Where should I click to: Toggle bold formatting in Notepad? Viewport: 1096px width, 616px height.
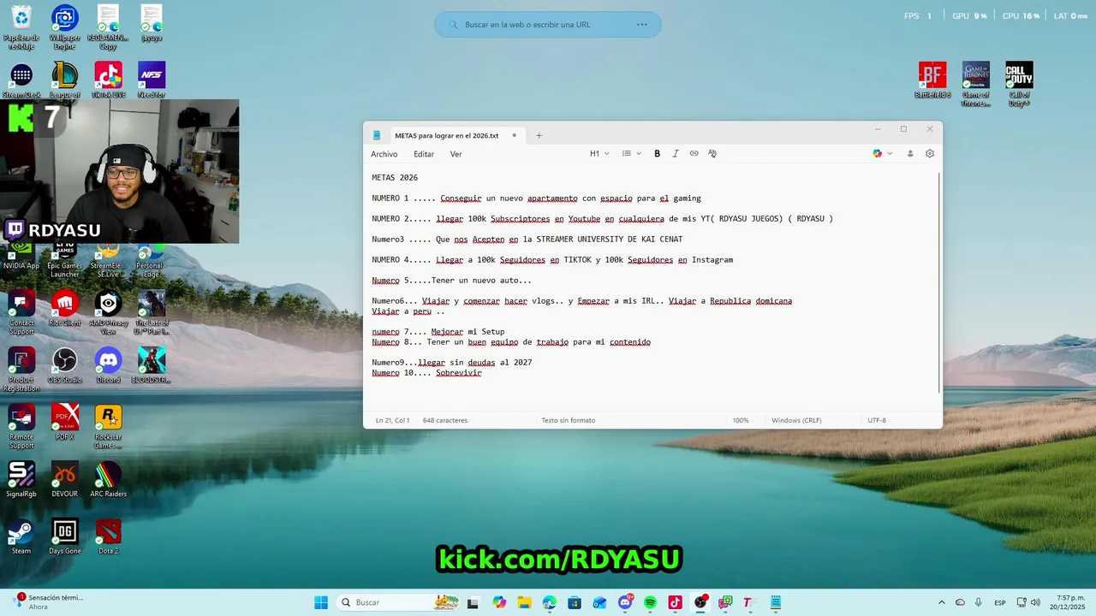point(657,154)
